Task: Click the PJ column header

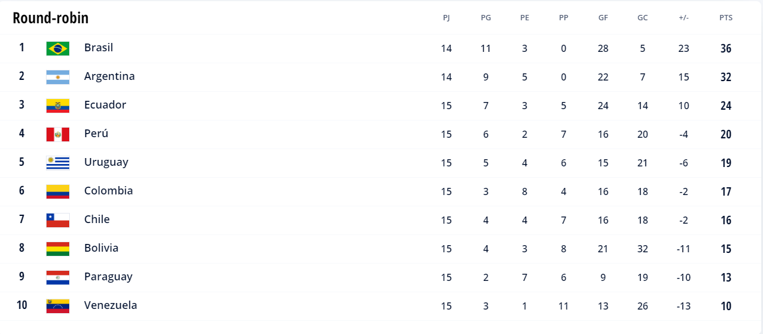Action: tap(446, 18)
